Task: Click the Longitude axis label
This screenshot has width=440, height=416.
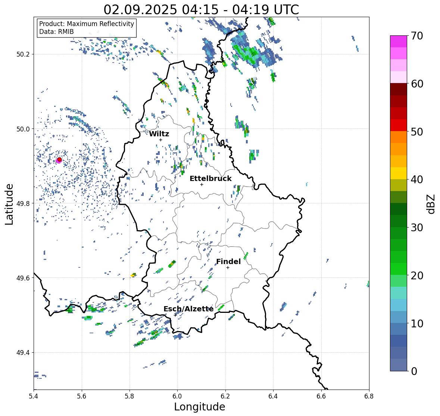Action: click(x=200, y=406)
